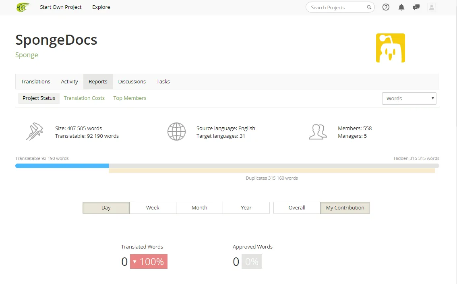Switch to the Discussions tab
457x284 pixels.
click(132, 82)
